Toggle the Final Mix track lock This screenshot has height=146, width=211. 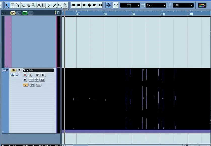(32, 85)
